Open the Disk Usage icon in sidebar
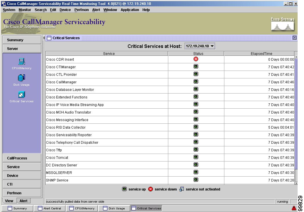Image resolution: width=304 pixels, height=212 pixels. 21,78
